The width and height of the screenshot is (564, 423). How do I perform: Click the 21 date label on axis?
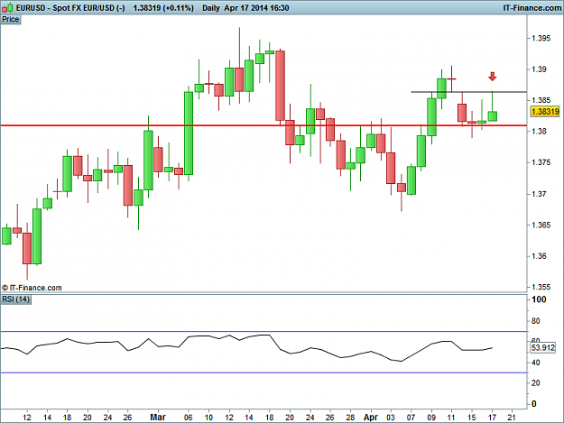point(512,418)
